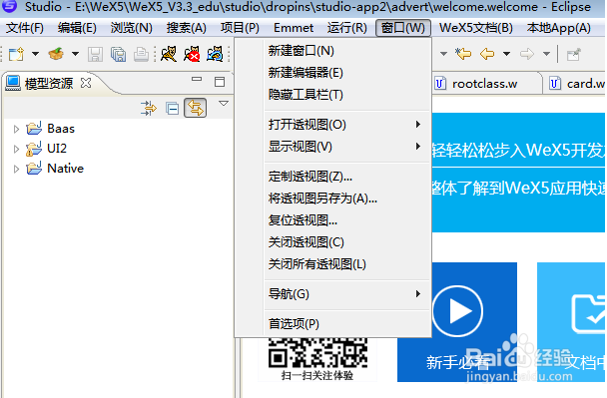
Task: Choose 关闭所有透视图(L) menu item
Action: tap(332, 264)
